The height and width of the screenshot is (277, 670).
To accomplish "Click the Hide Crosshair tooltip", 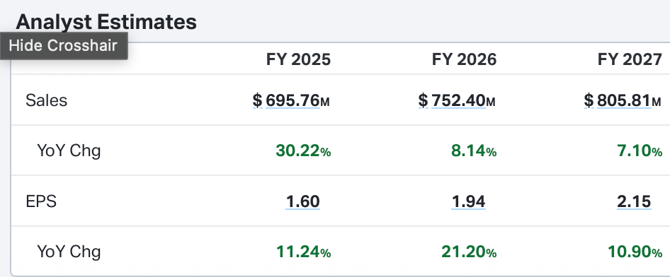I will pos(64,46).
